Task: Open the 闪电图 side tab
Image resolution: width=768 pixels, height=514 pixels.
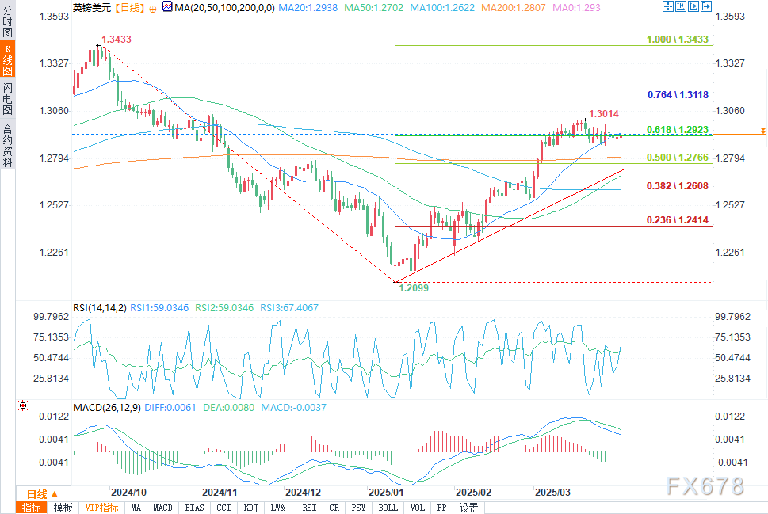Action: [x=7, y=98]
